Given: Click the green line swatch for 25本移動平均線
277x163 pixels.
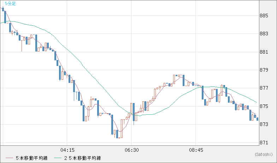Looking at the screenshot, I should point(58,158).
